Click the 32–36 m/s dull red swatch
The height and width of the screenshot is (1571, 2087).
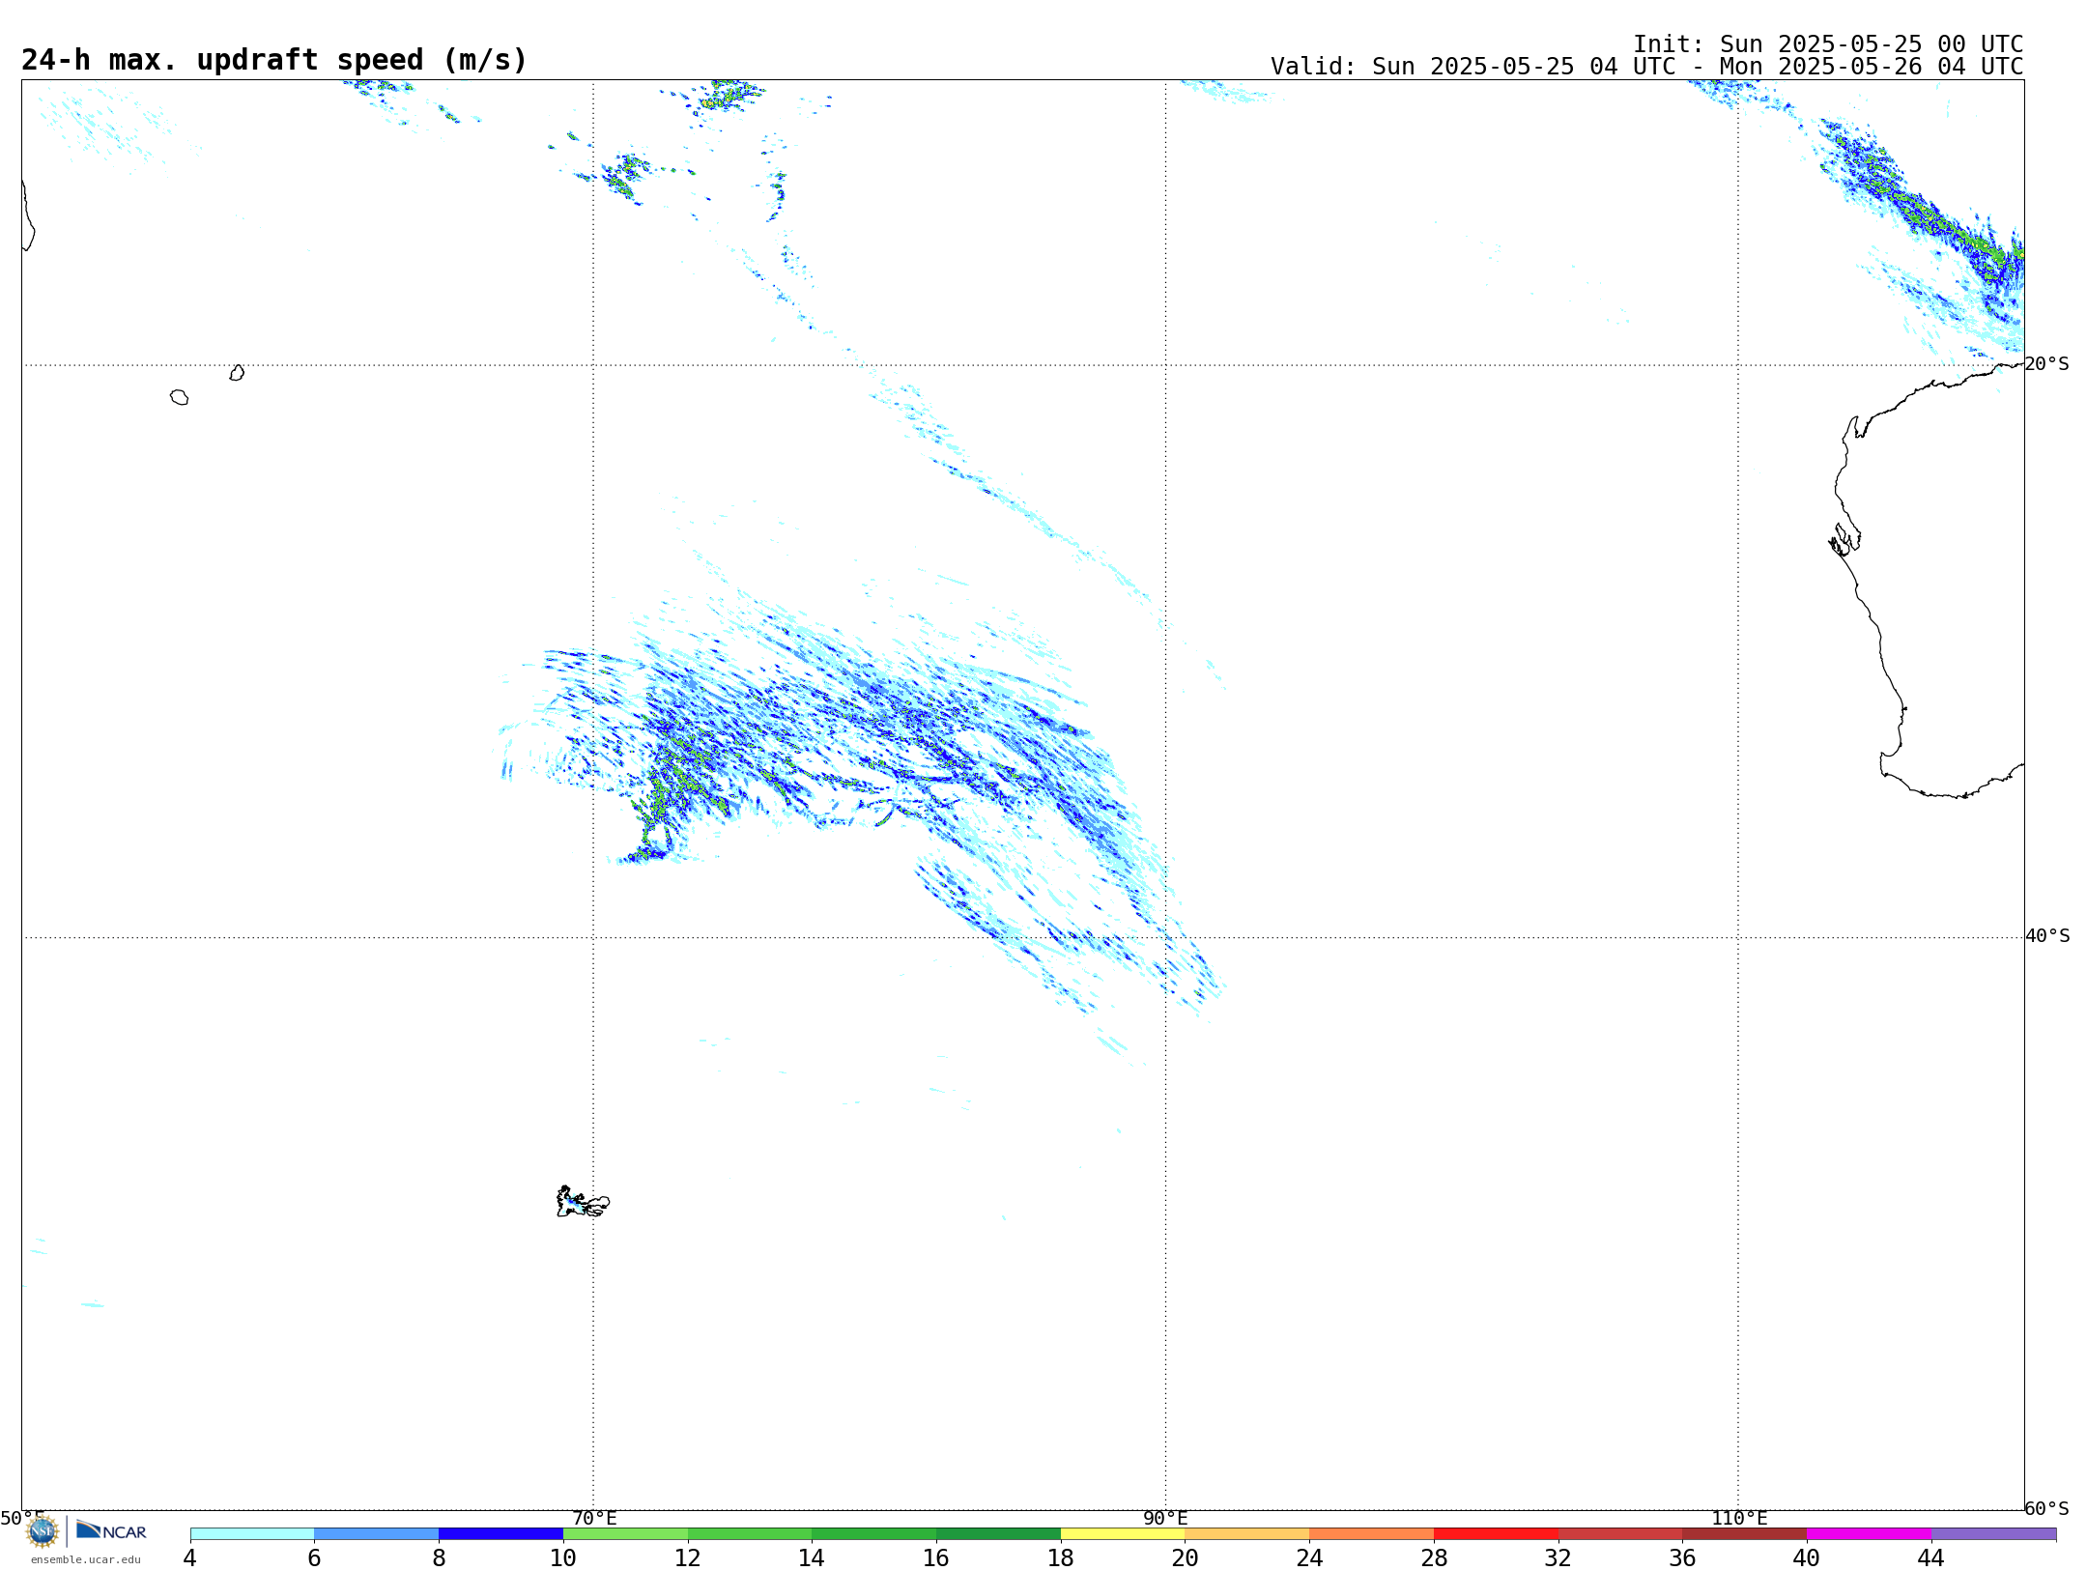[x=1620, y=1533]
